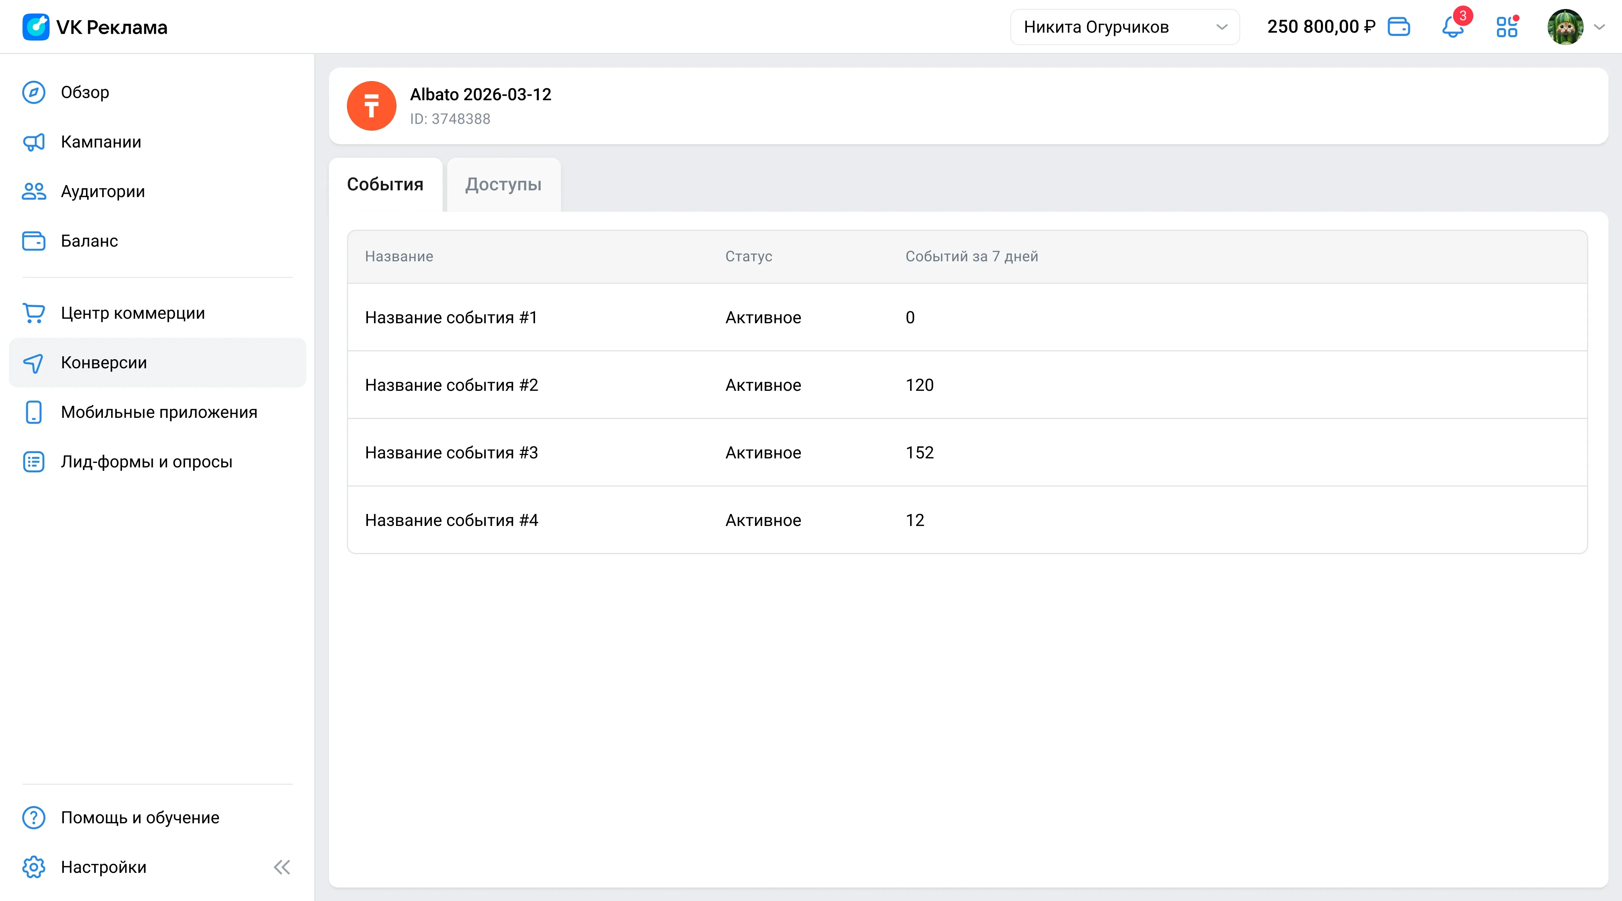Click the user avatar thumbnail
1622x901 pixels.
pos(1565,27)
